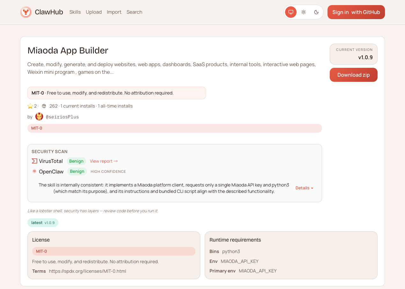
Task: Open the Import nav link
Action: coord(114,12)
